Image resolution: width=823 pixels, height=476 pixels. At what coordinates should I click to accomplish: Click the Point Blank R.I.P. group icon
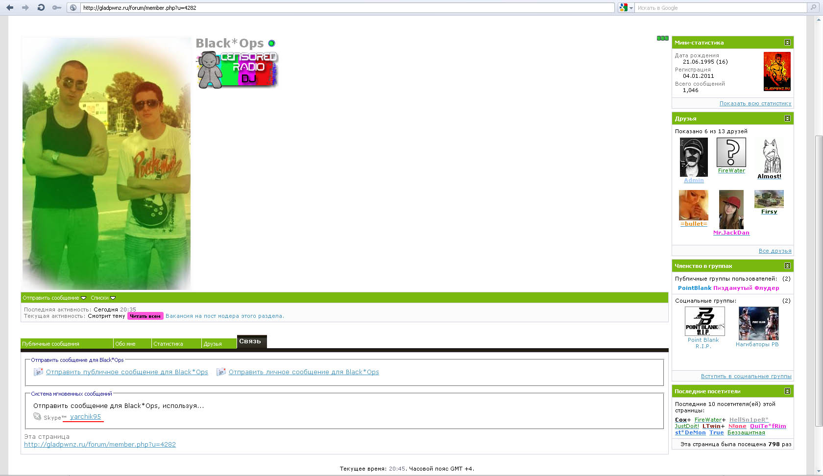click(x=704, y=321)
